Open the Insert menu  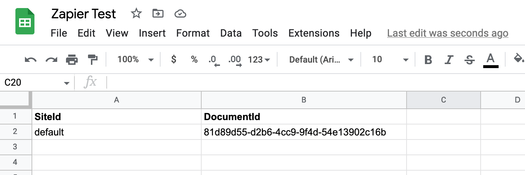click(x=152, y=33)
